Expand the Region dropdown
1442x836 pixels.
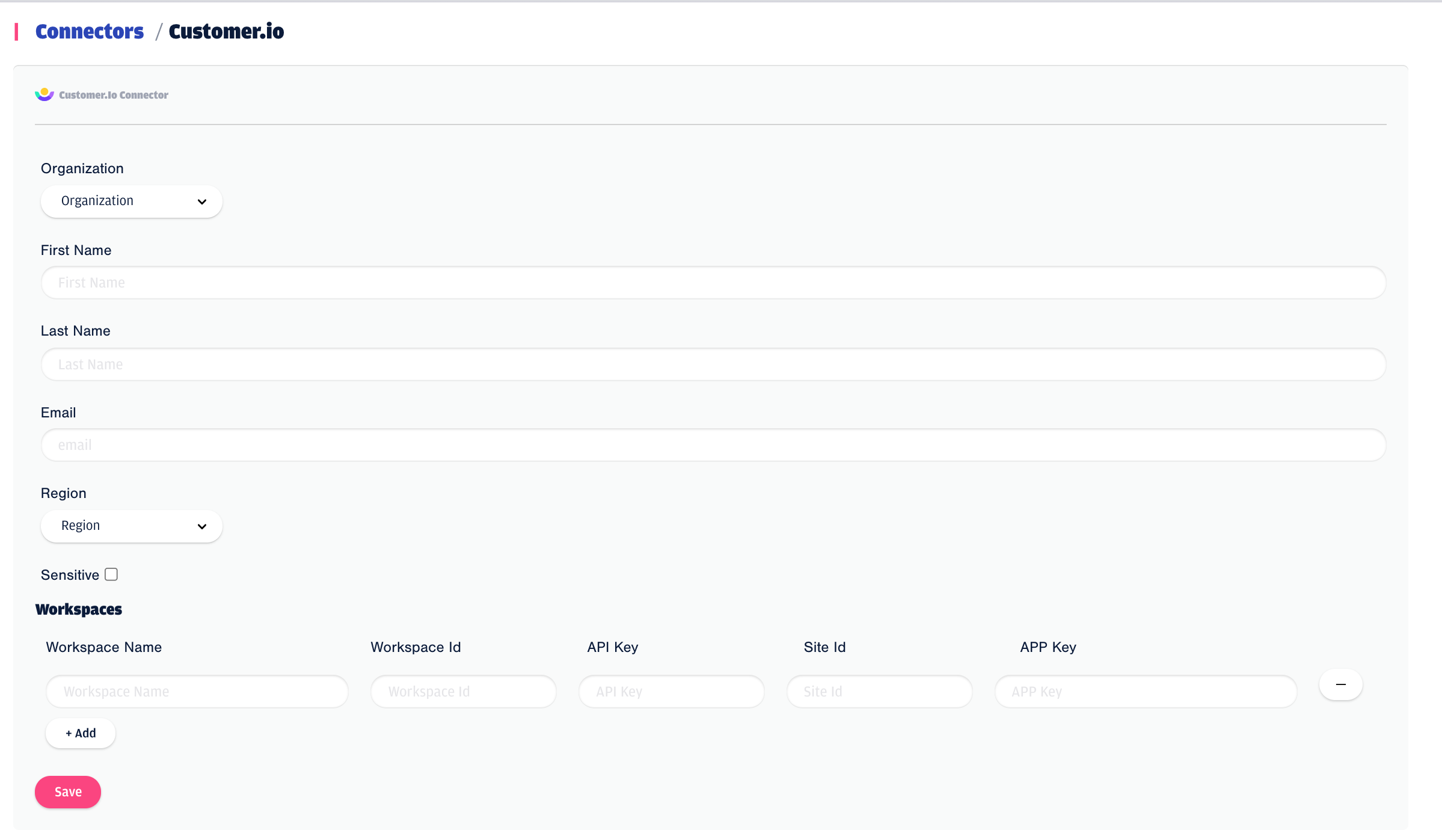coord(132,526)
